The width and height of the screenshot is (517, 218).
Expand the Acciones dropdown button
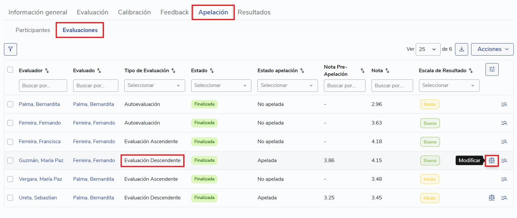point(492,49)
